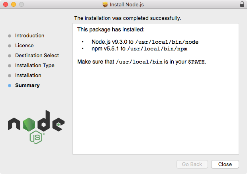Select the Introduction step in the sidebar
The width and height of the screenshot is (247, 174).
[x=29, y=36]
